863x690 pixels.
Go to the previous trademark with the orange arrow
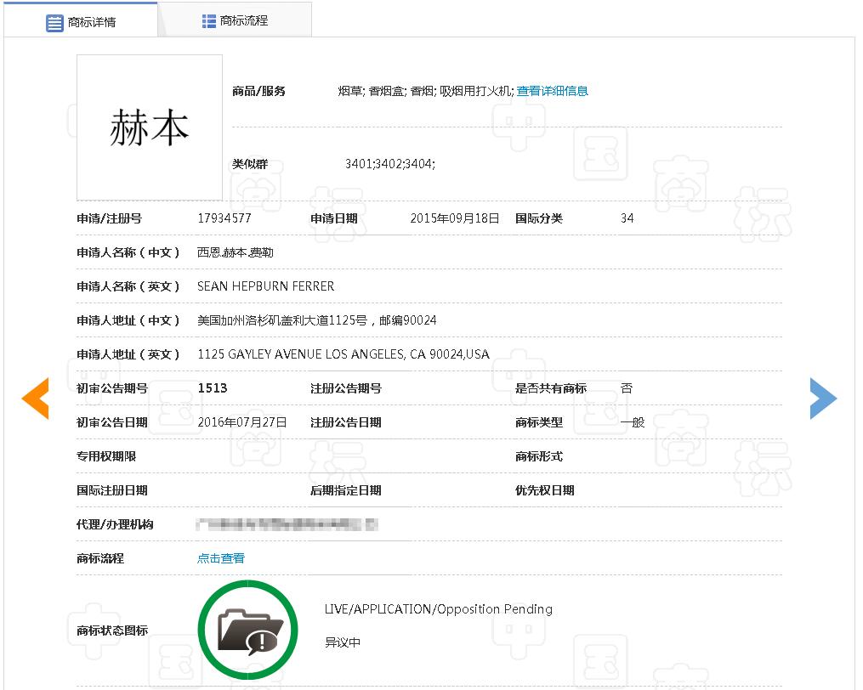point(36,399)
